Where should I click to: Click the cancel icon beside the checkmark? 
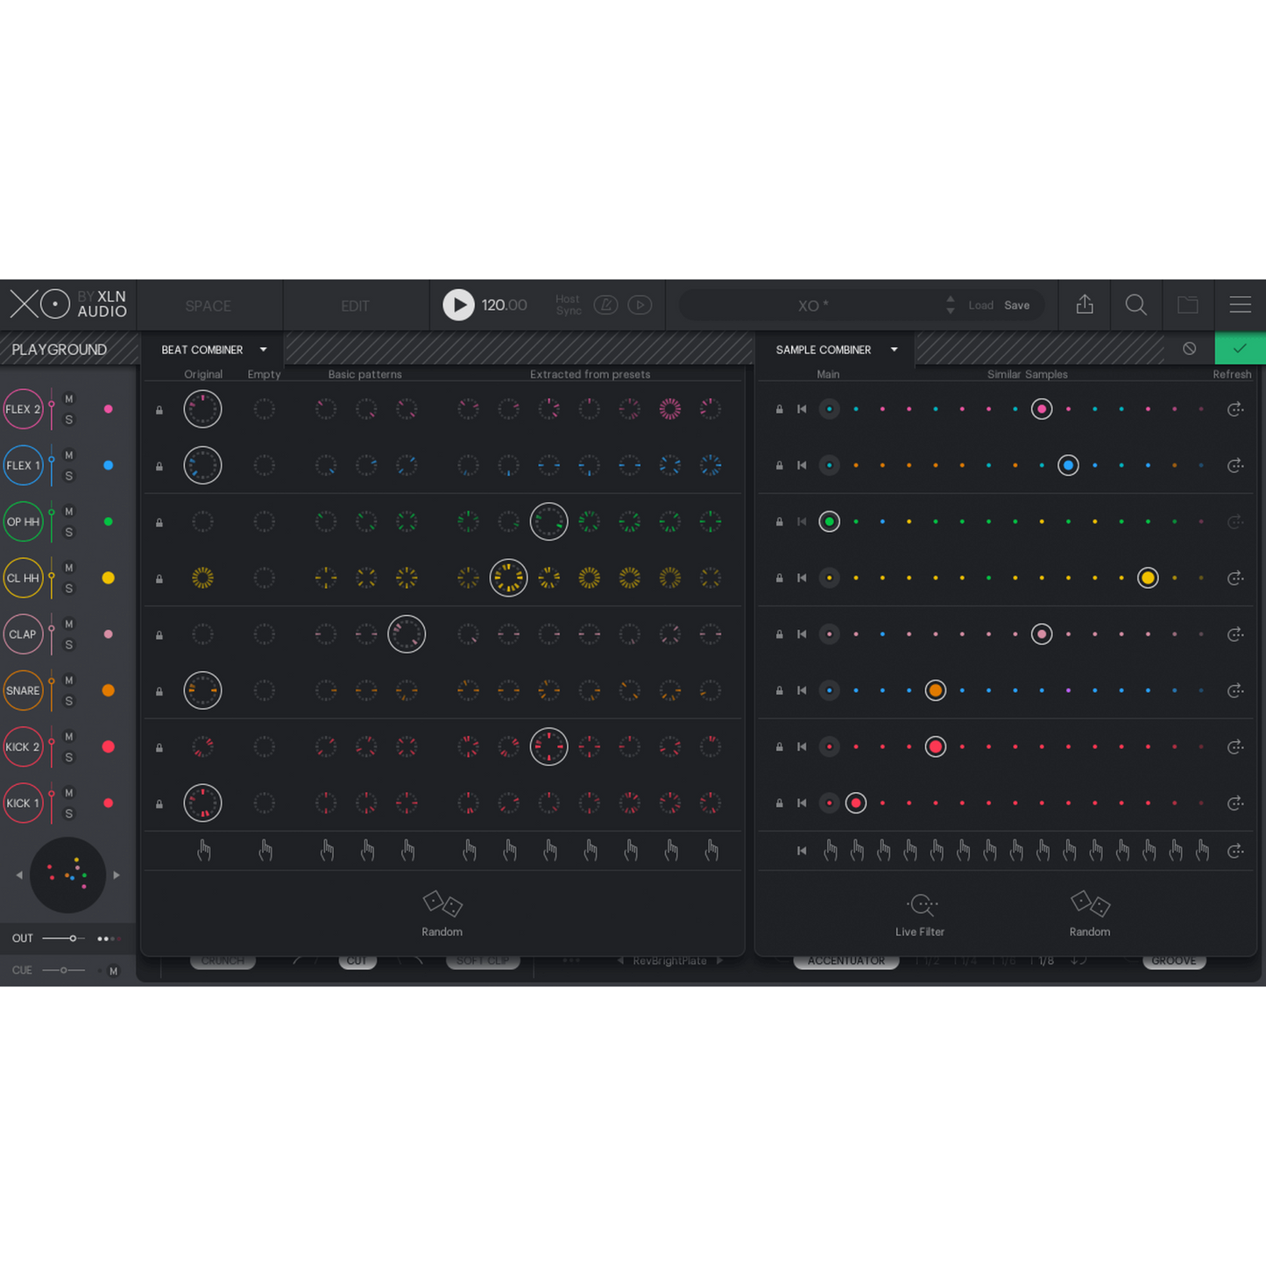[x=1189, y=349]
